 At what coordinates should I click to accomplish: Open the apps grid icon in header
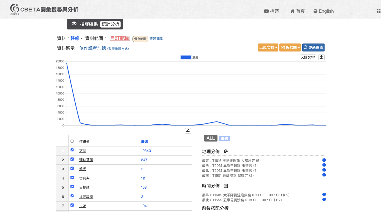point(379,11)
